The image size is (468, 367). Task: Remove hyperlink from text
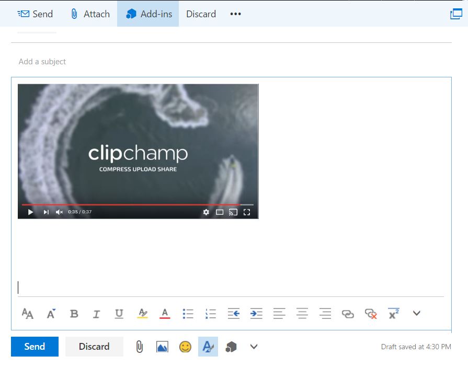[371, 314]
